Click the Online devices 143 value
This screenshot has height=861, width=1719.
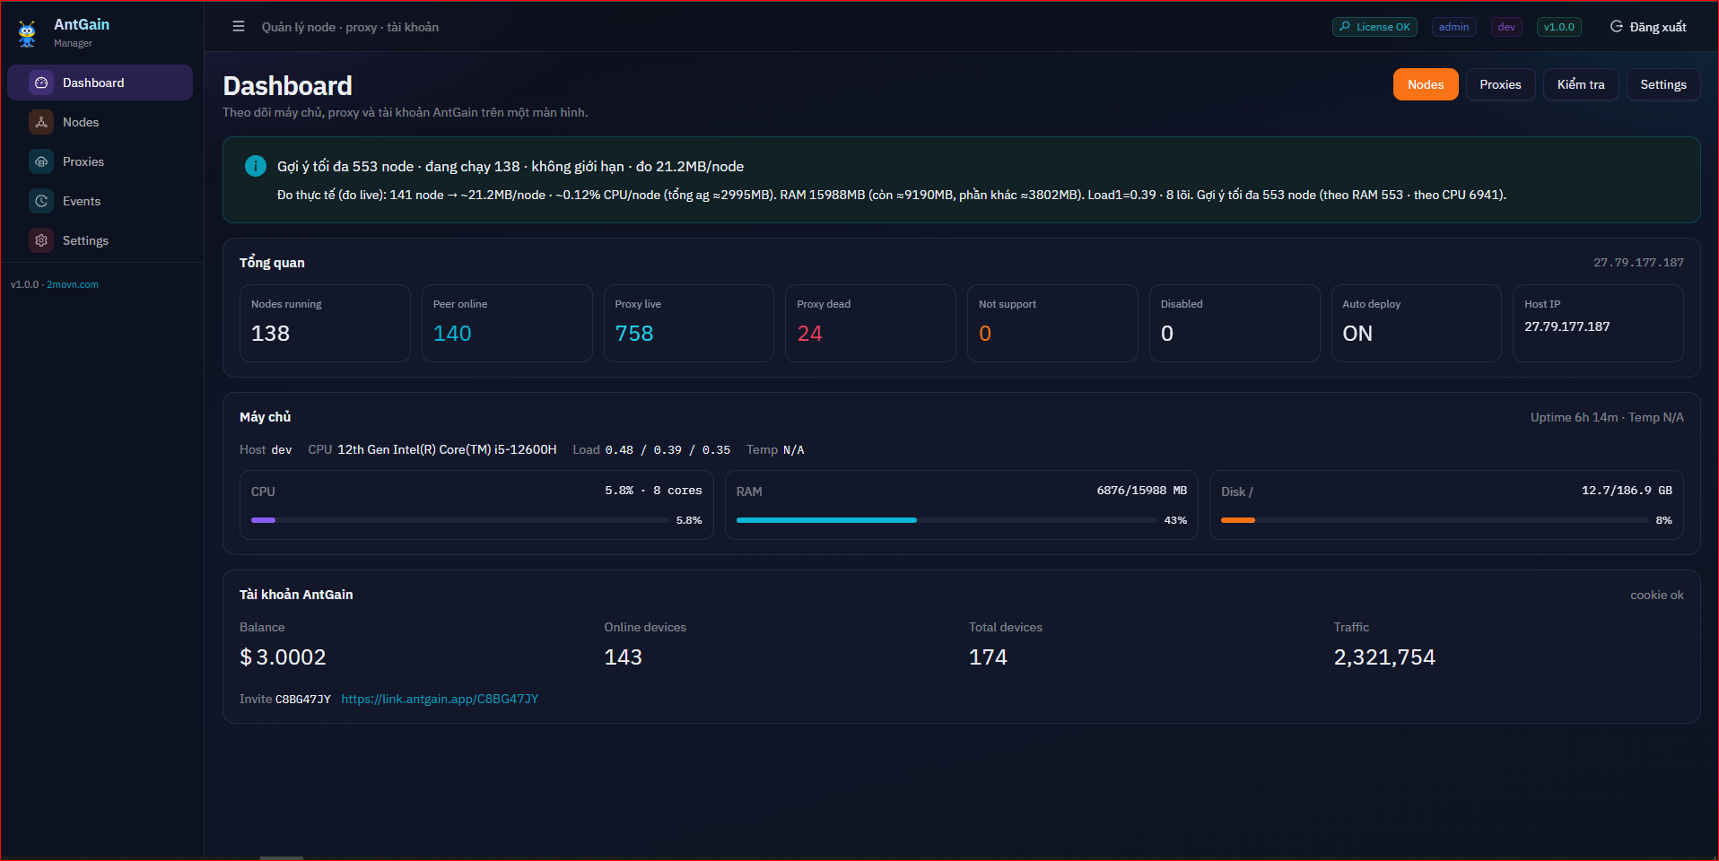[624, 657]
